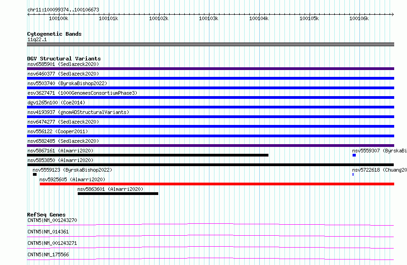Click the blue bar under nsv4193937
The image size is (407, 265).
pos(210,117)
